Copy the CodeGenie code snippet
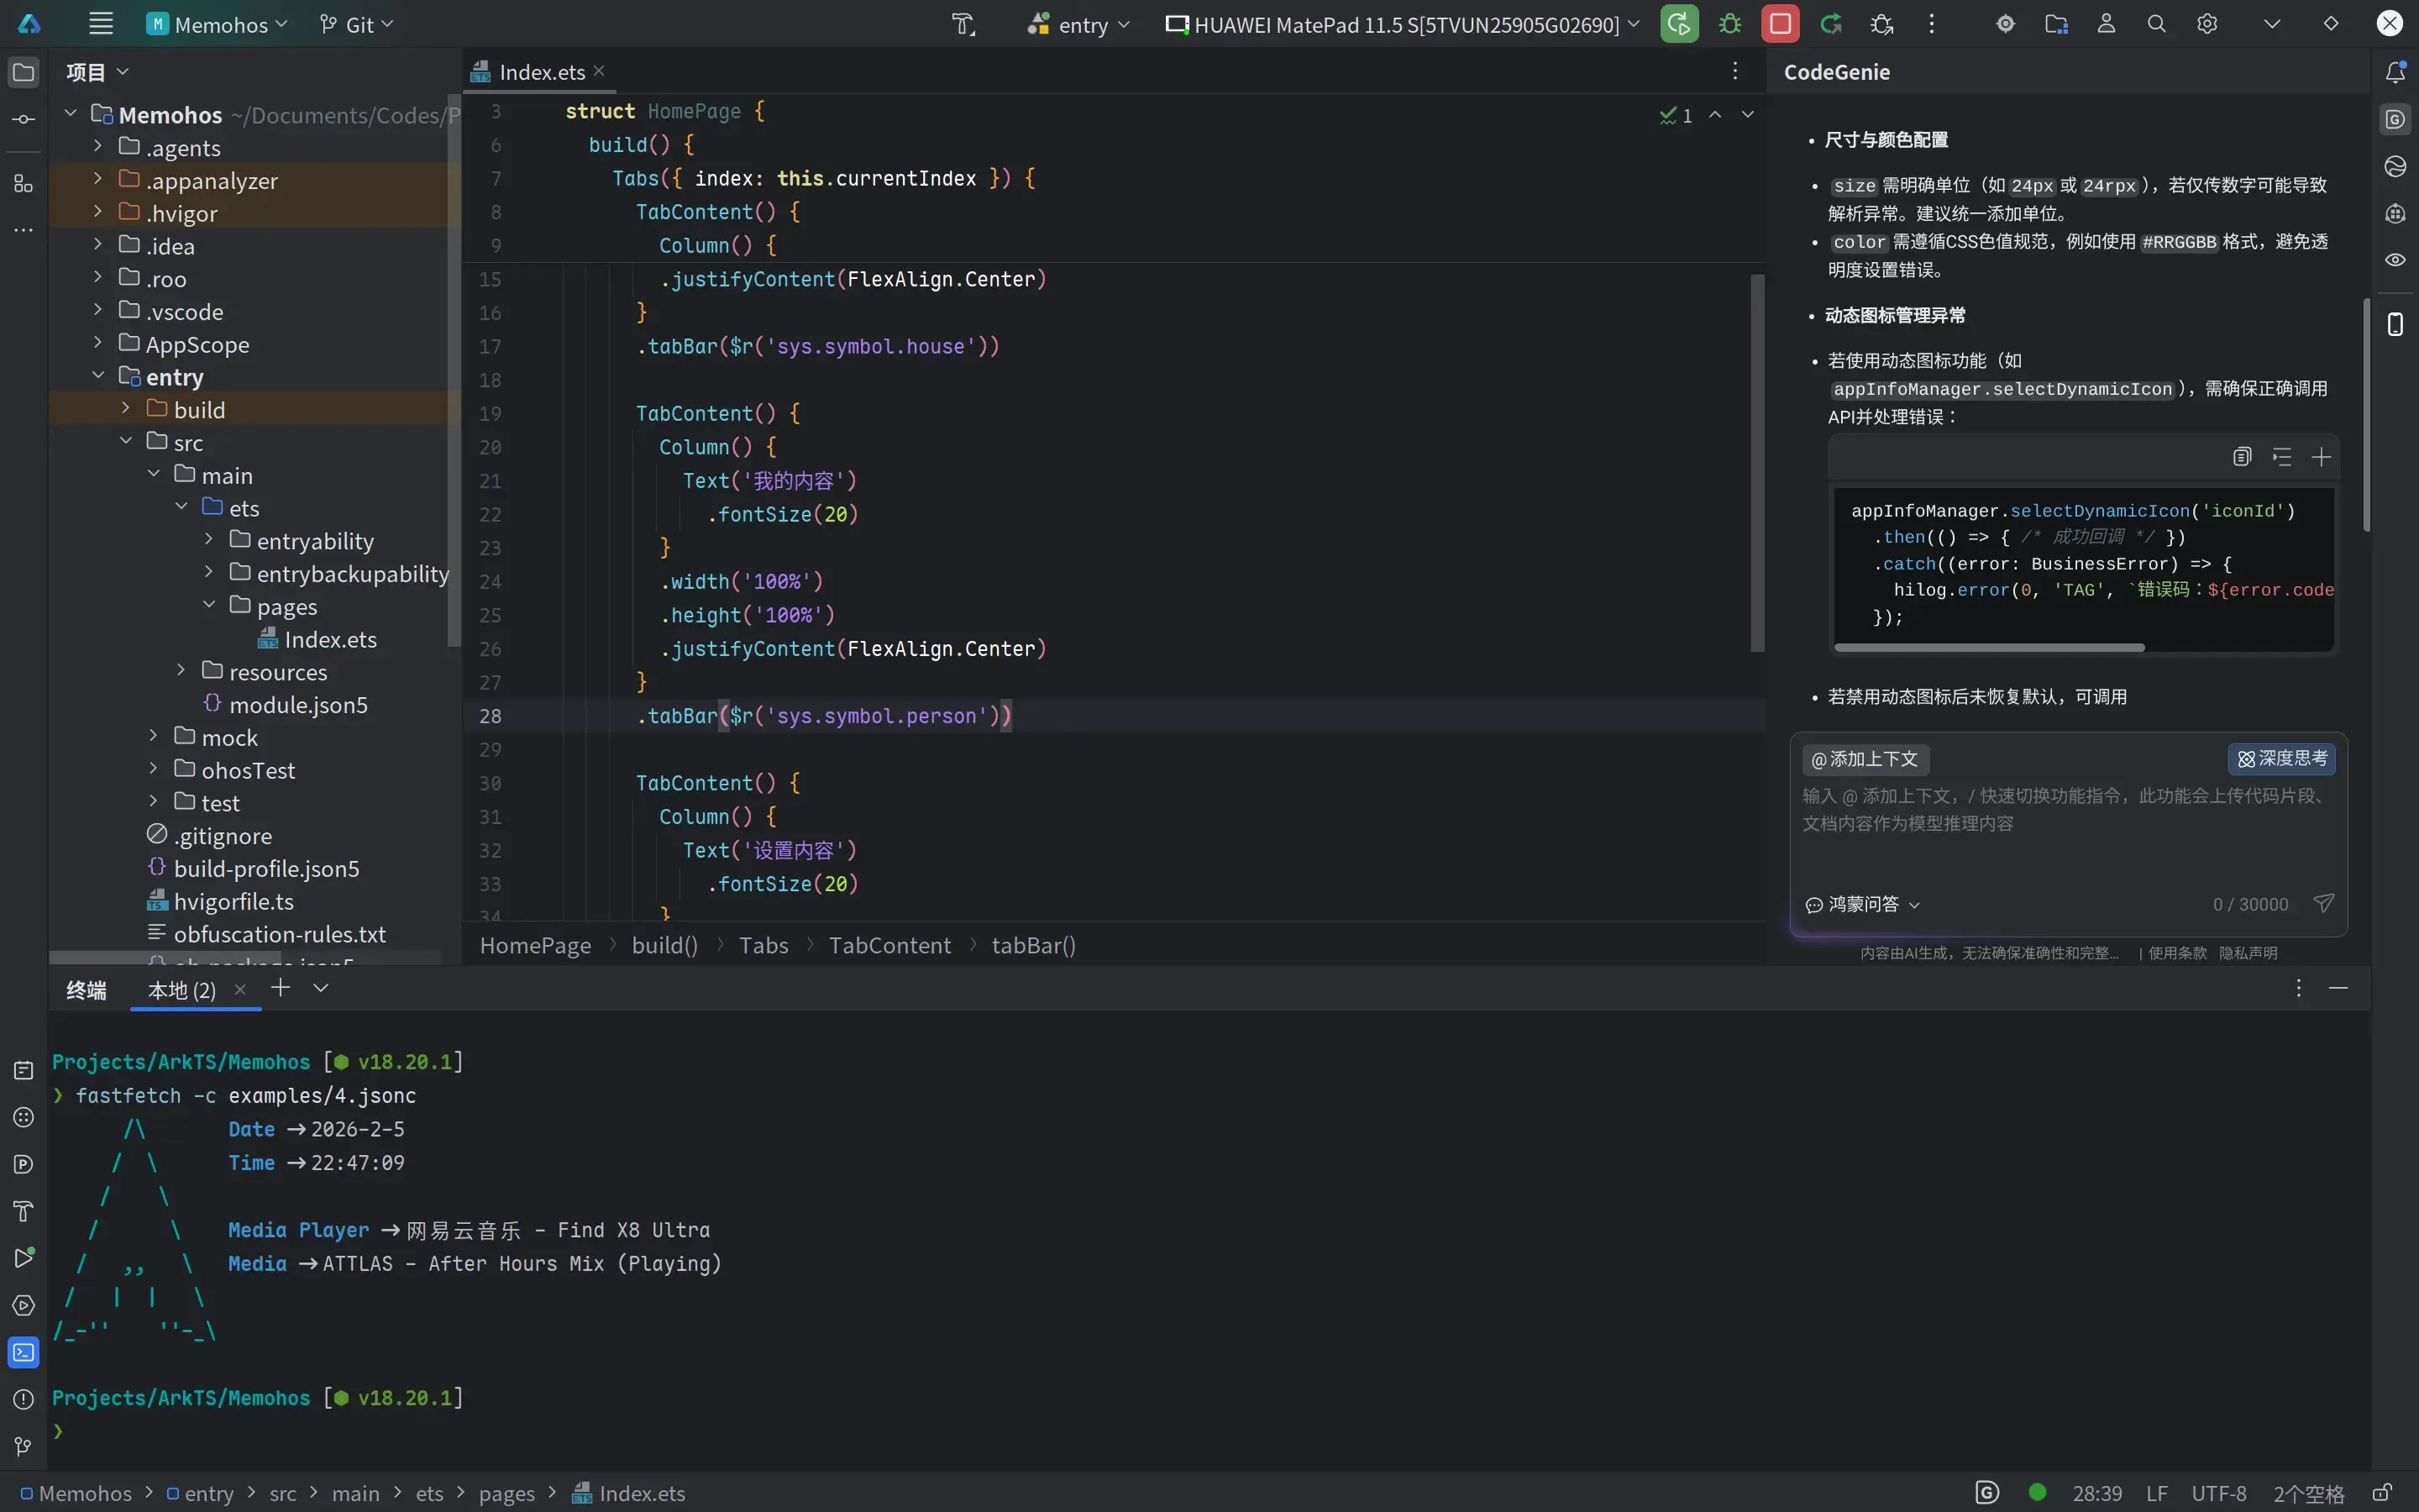The height and width of the screenshot is (1512, 2419). click(x=2242, y=457)
